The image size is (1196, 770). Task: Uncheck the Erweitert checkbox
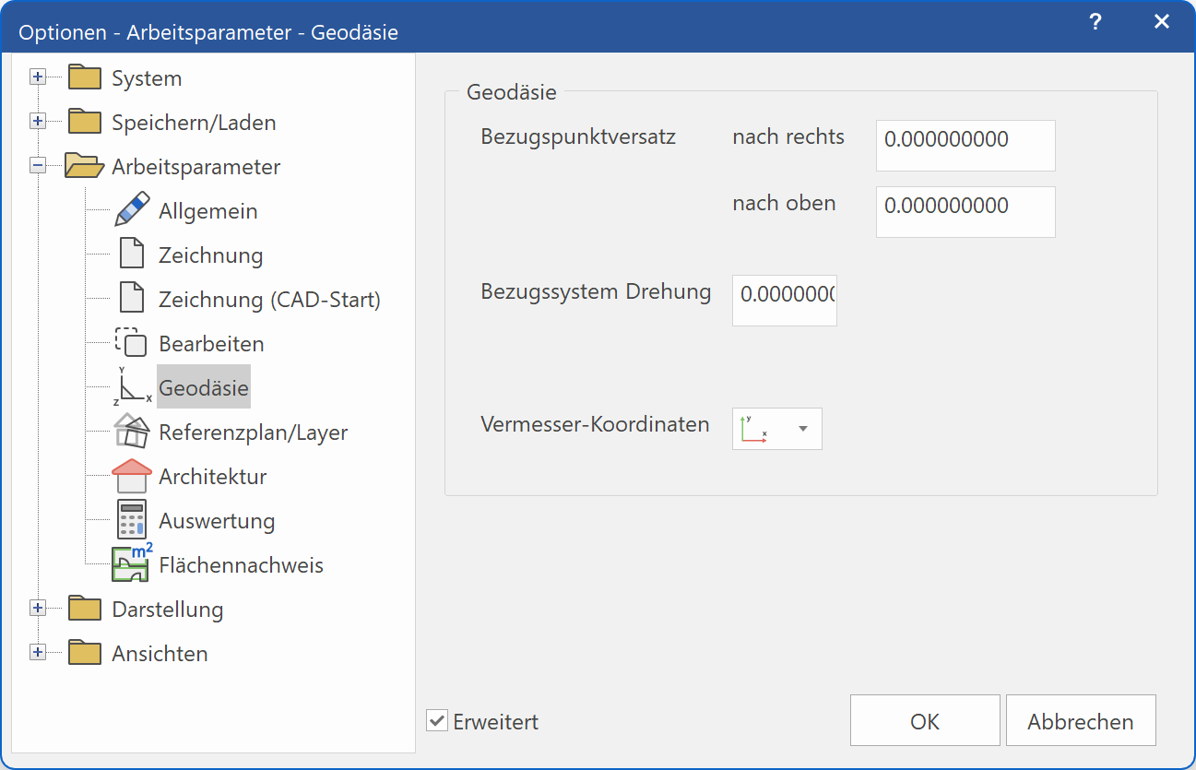coord(436,721)
